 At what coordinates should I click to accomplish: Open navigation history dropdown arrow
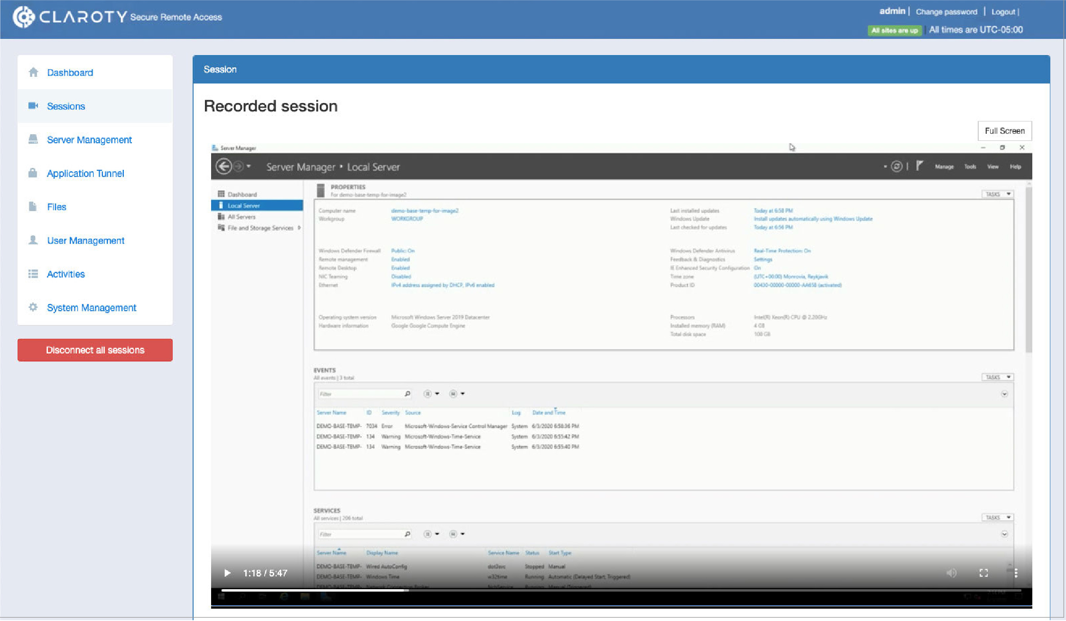tap(249, 167)
